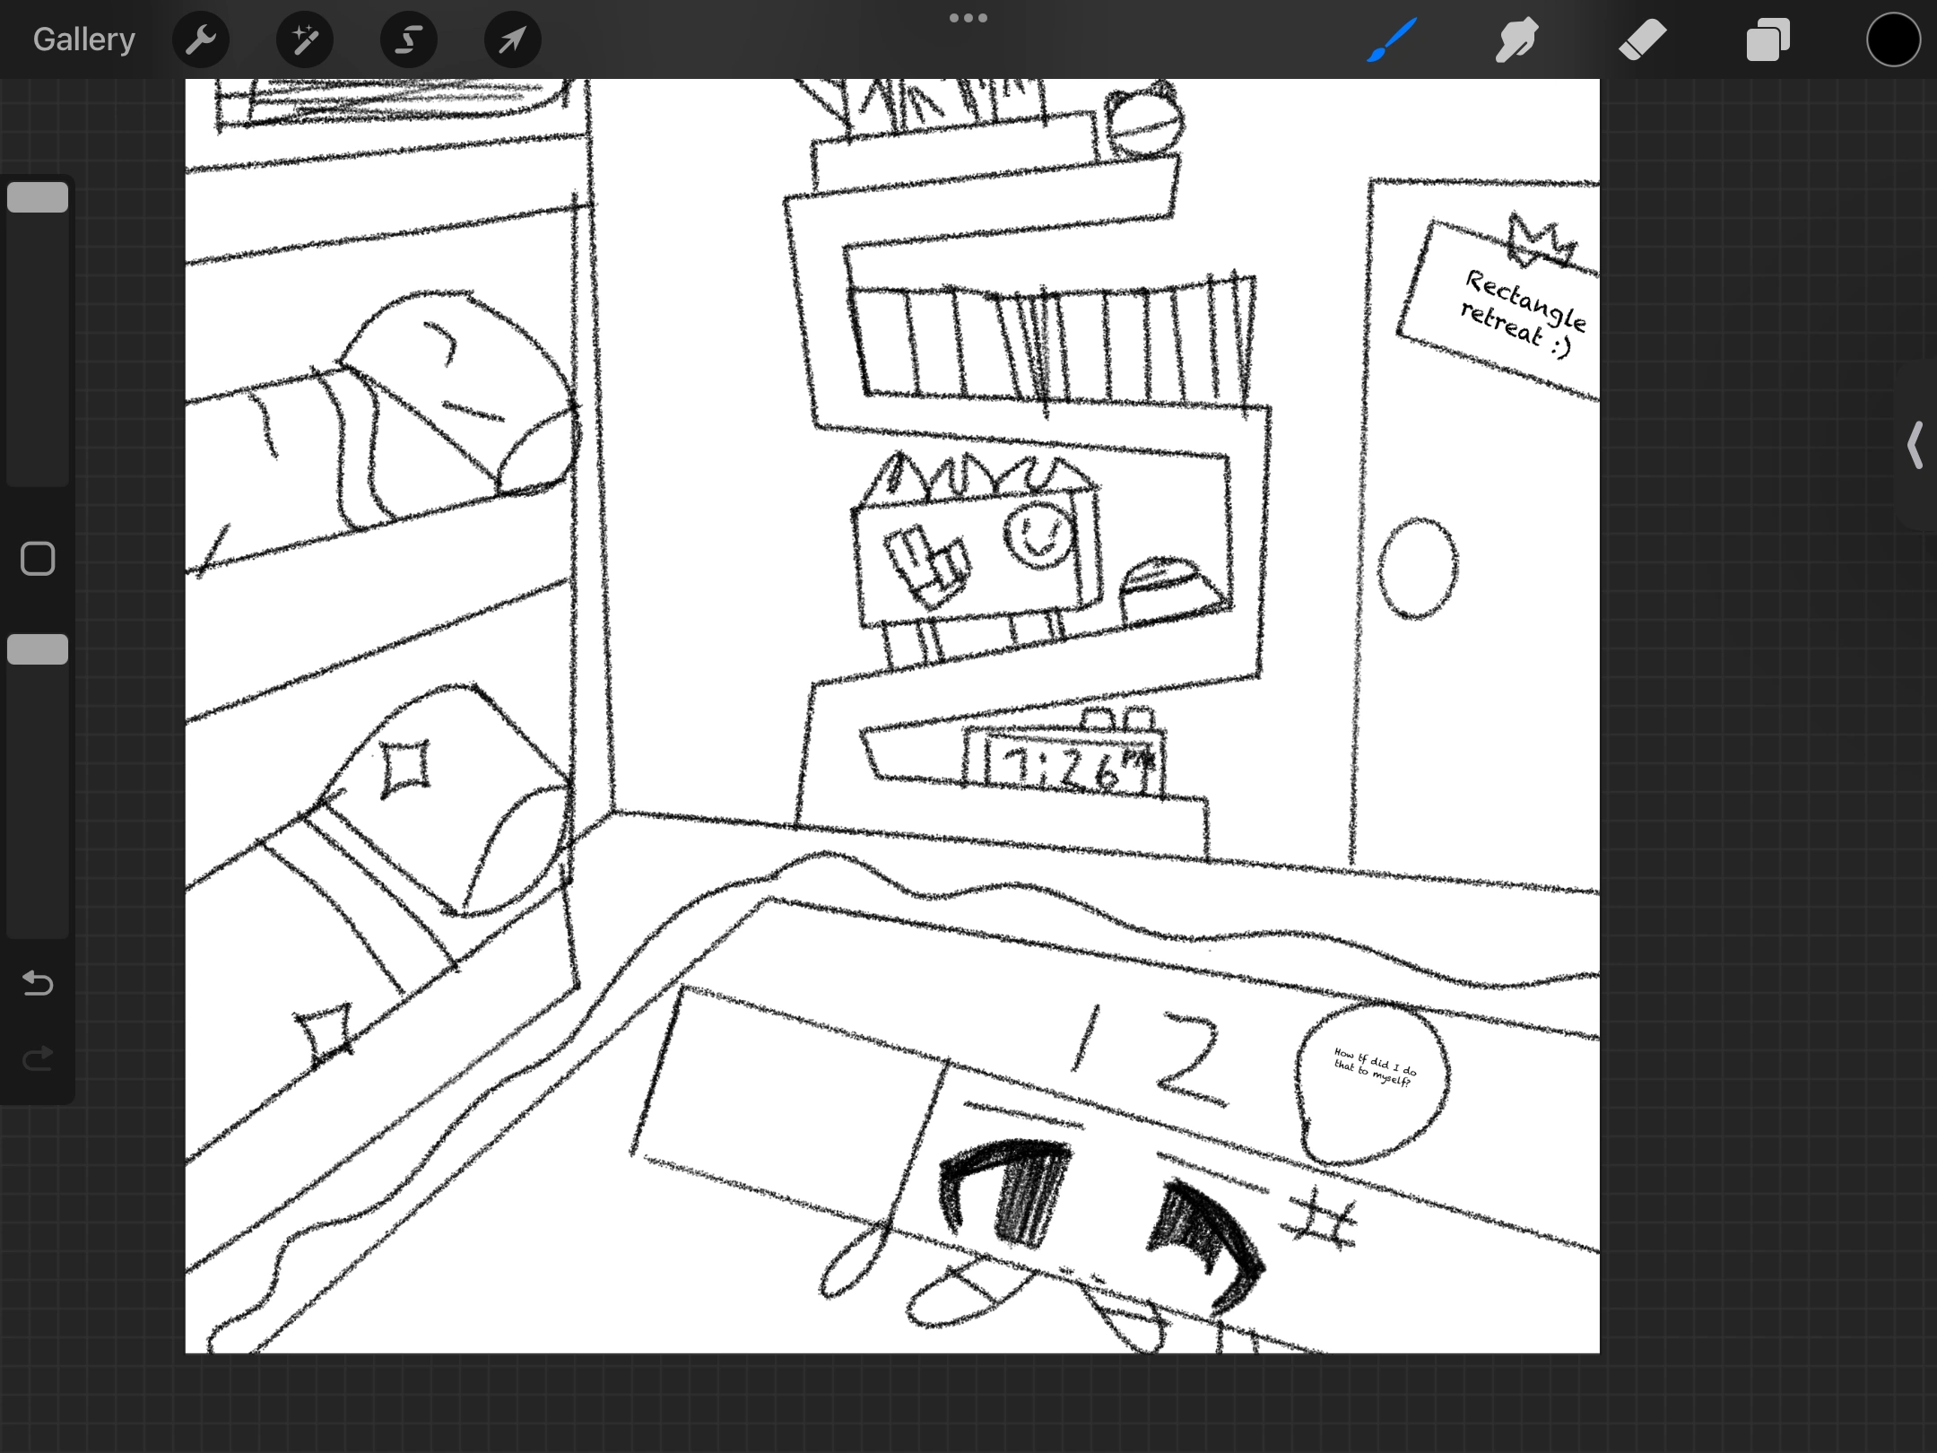Tap the three-dot multitasking menu
The width and height of the screenshot is (1937, 1453).
968,18
